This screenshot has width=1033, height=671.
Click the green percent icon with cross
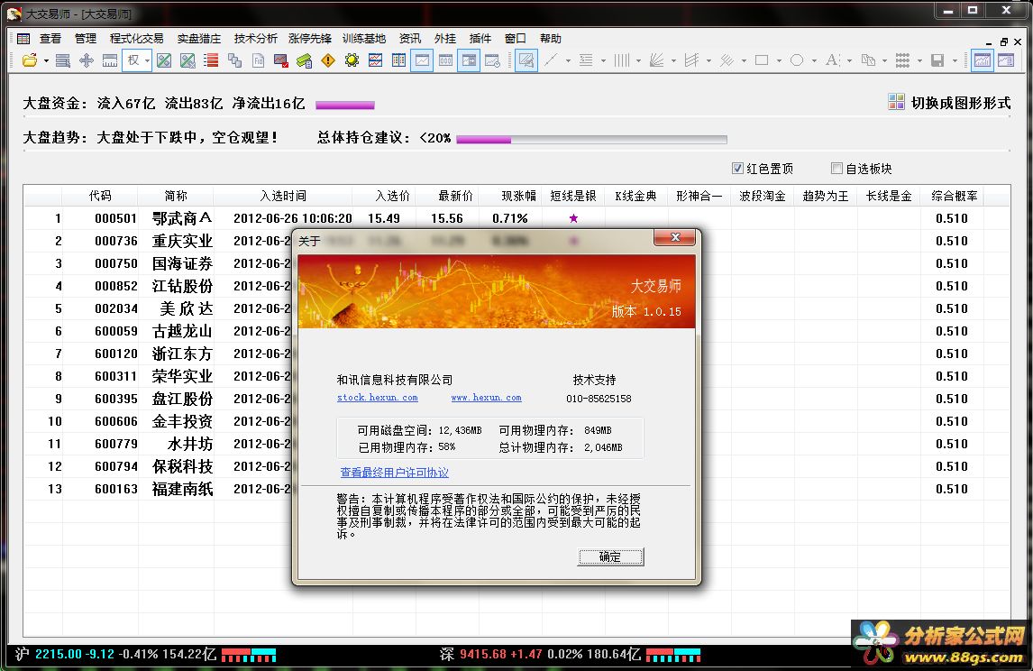187,60
